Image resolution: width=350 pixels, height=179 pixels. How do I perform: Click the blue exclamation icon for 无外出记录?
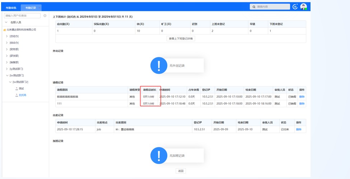click(x=158, y=66)
